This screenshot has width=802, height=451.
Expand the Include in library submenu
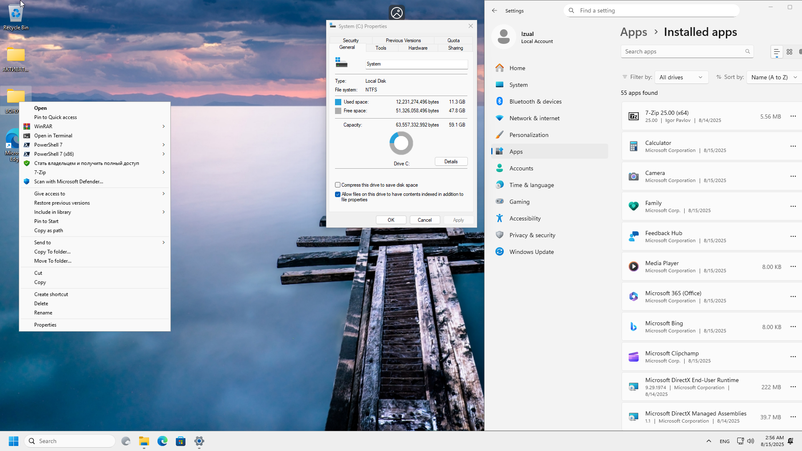click(x=95, y=212)
